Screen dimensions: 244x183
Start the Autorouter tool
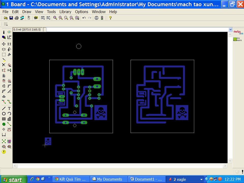[x=9, y=141]
